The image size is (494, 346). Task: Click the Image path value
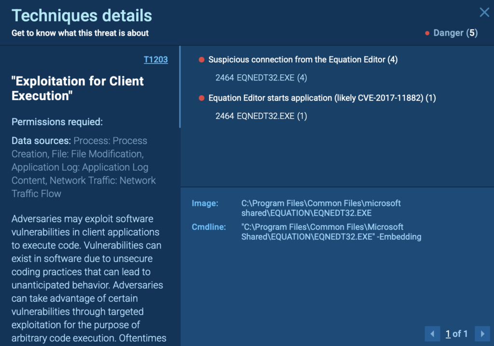[321, 208]
